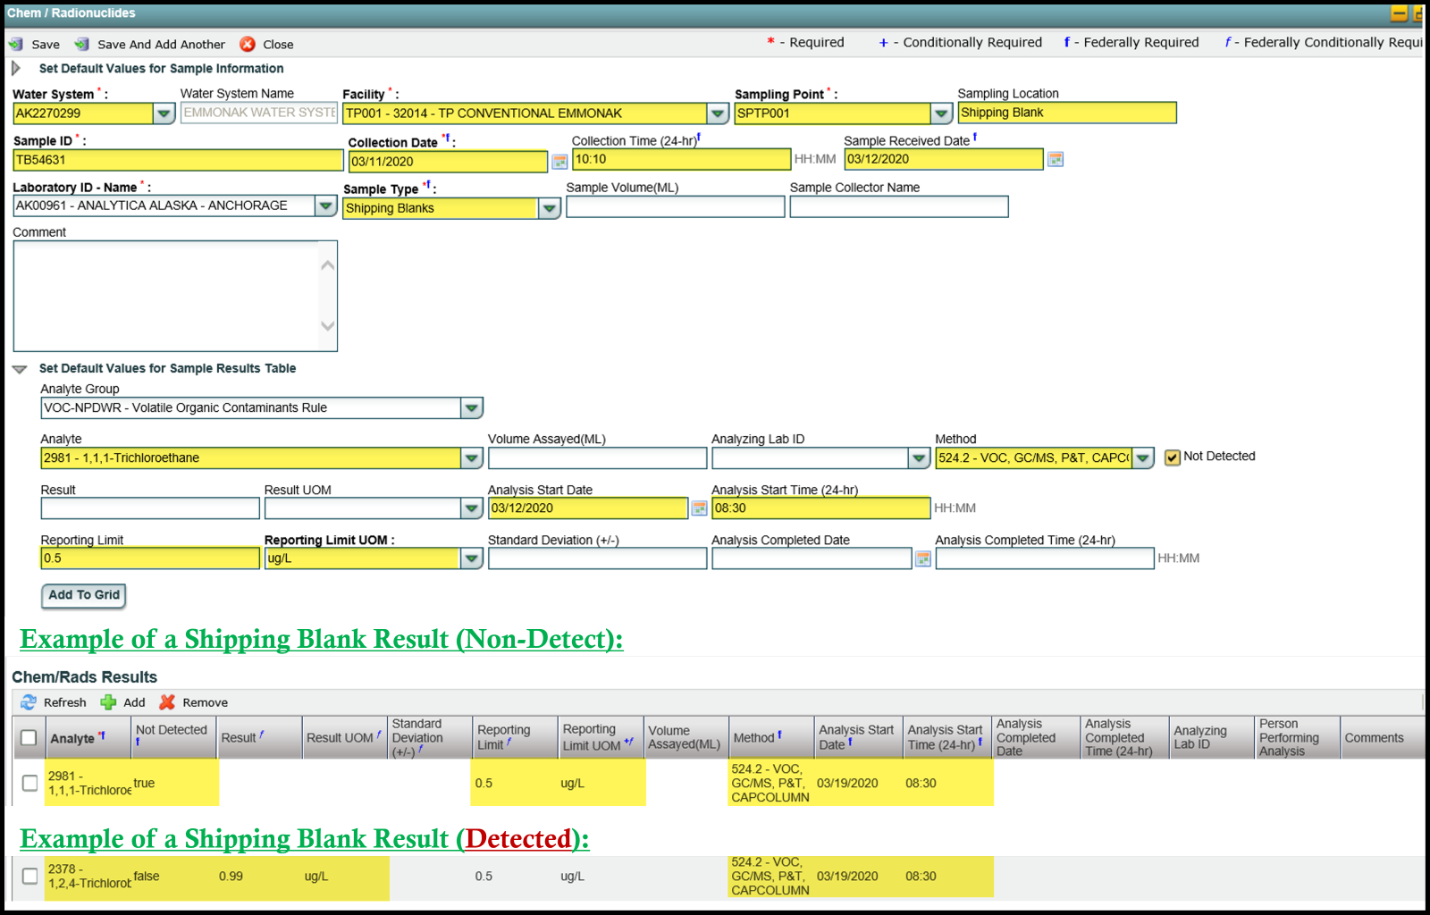
Task: Click the green Add icon in results grid
Action: [x=108, y=702]
